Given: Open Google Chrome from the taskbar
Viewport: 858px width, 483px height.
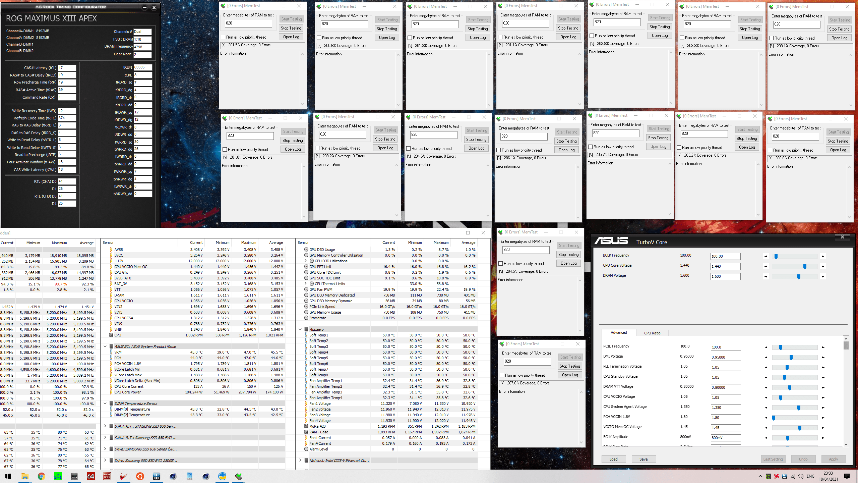Looking at the screenshot, I should pos(42,476).
